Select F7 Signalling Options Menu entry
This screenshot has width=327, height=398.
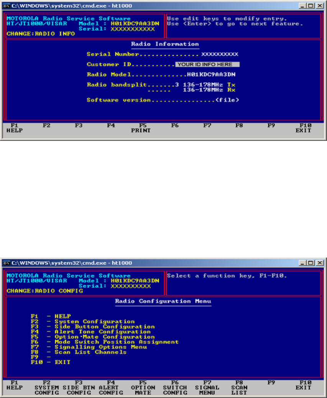pos(89,347)
